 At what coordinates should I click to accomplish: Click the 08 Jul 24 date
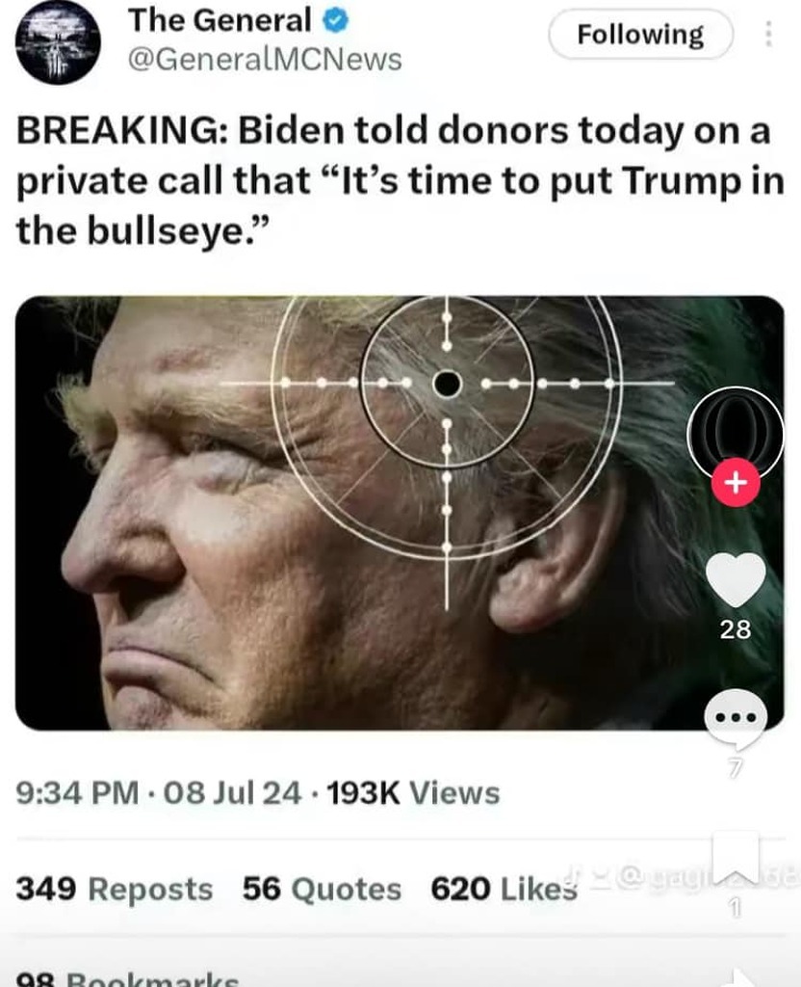(x=232, y=792)
